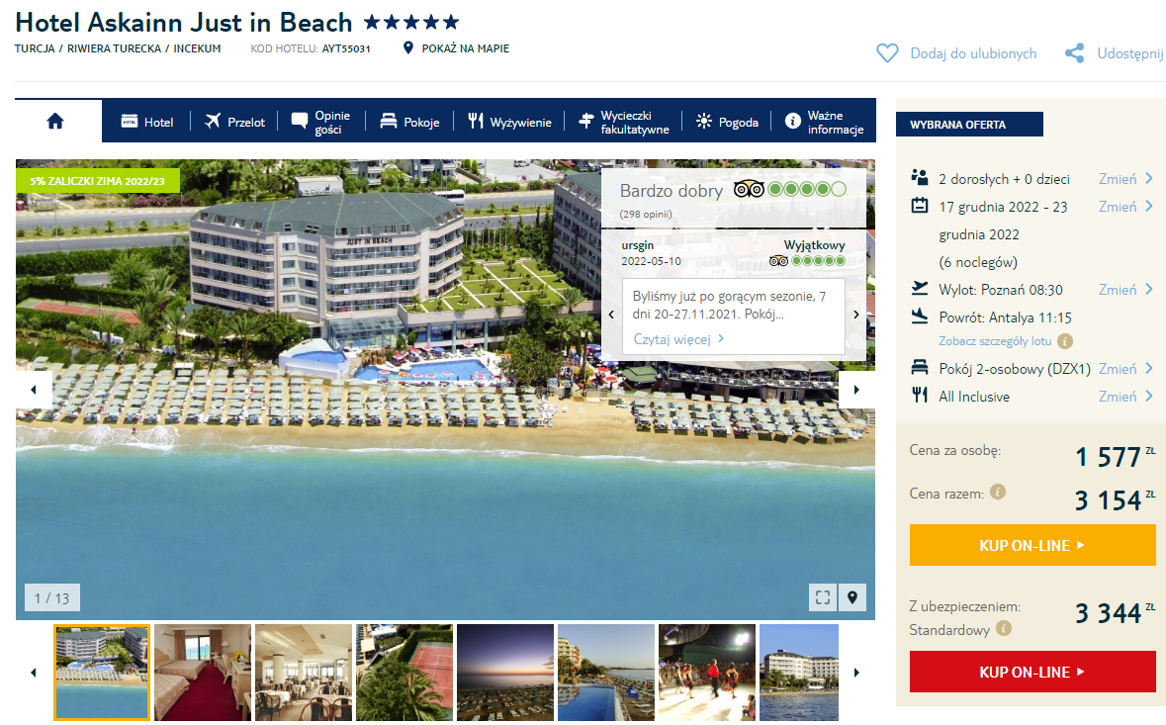Open Czytaj więcej review link
The width and height of the screenshot is (1166, 725).
678,339
